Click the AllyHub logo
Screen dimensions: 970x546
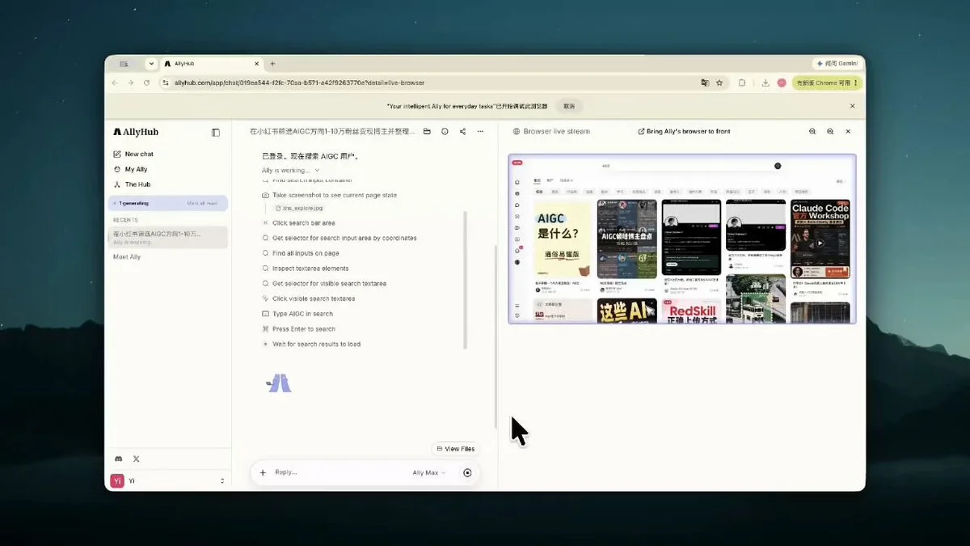(x=136, y=132)
